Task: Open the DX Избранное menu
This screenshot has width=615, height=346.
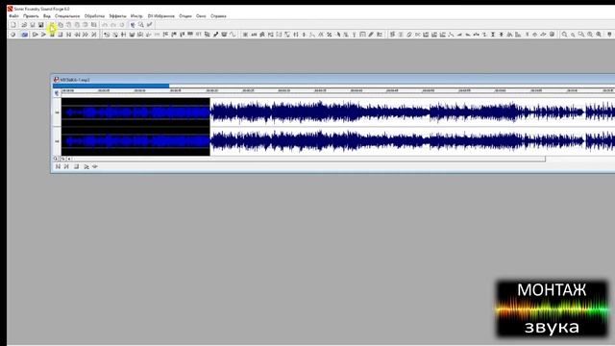Action: click(160, 16)
